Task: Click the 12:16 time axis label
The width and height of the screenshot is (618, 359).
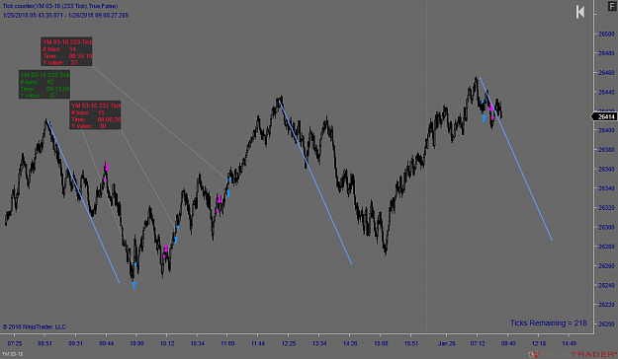Action: coord(539,343)
